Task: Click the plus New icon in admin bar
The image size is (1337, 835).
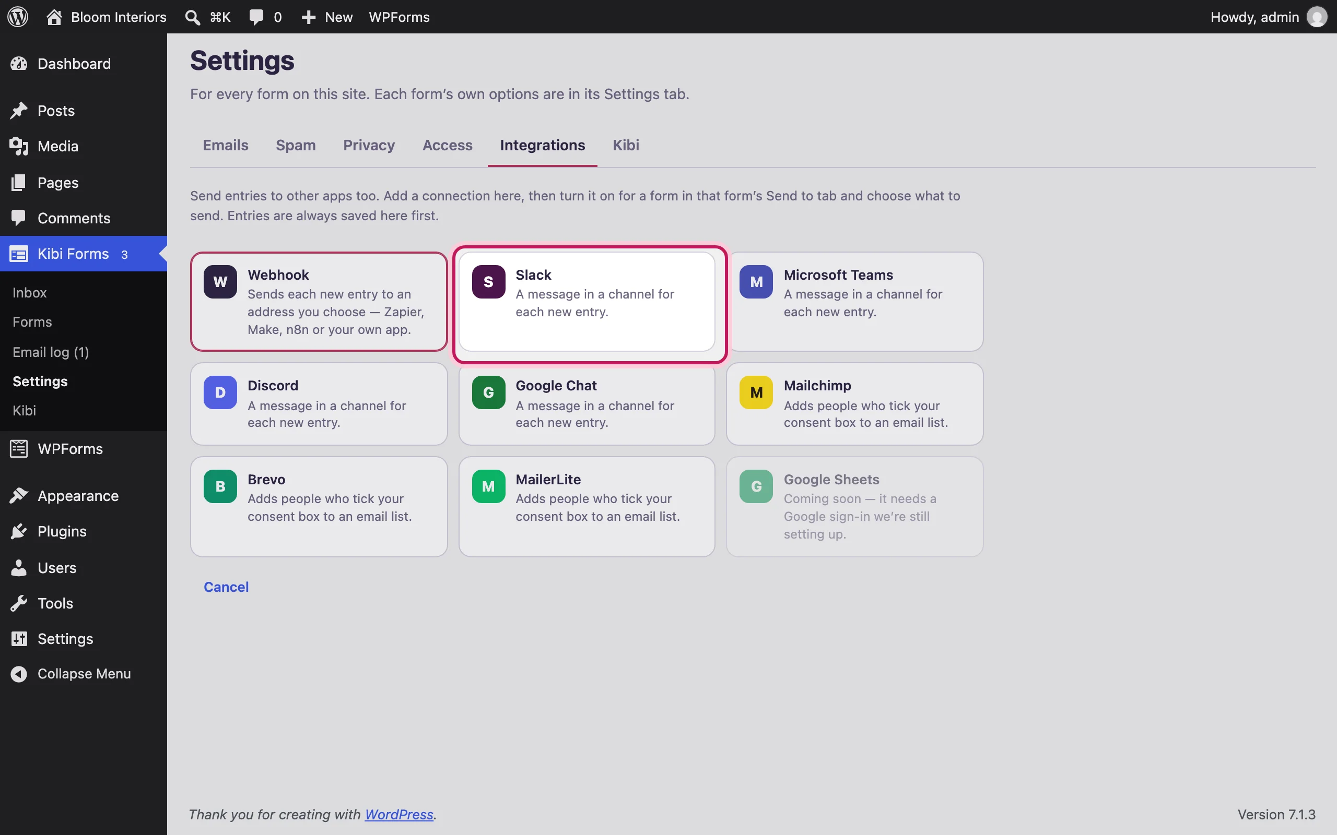Action: tap(308, 17)
